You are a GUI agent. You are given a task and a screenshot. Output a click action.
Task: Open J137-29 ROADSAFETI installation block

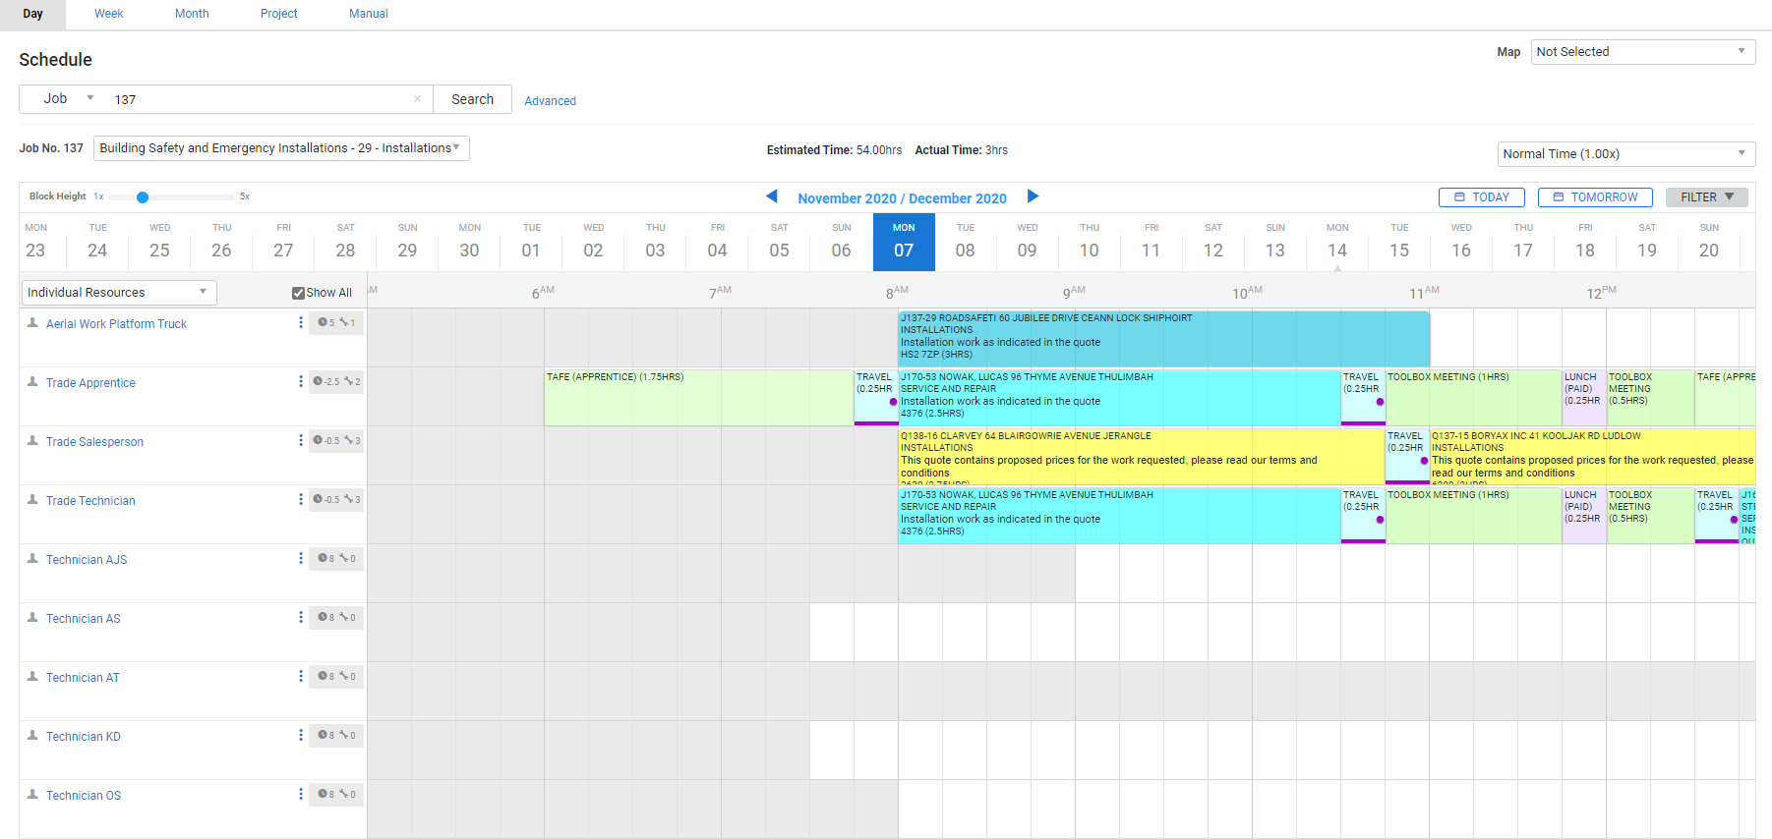1163,339
